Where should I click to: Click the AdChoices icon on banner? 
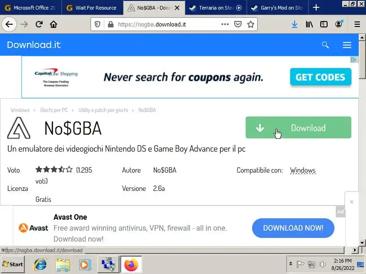354,60
